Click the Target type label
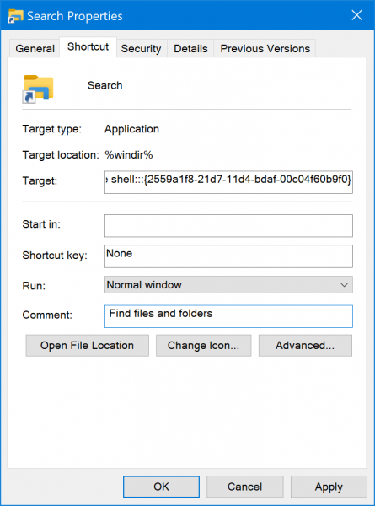Viewport: 375px width, 506px height. click(x=52, y=129)
